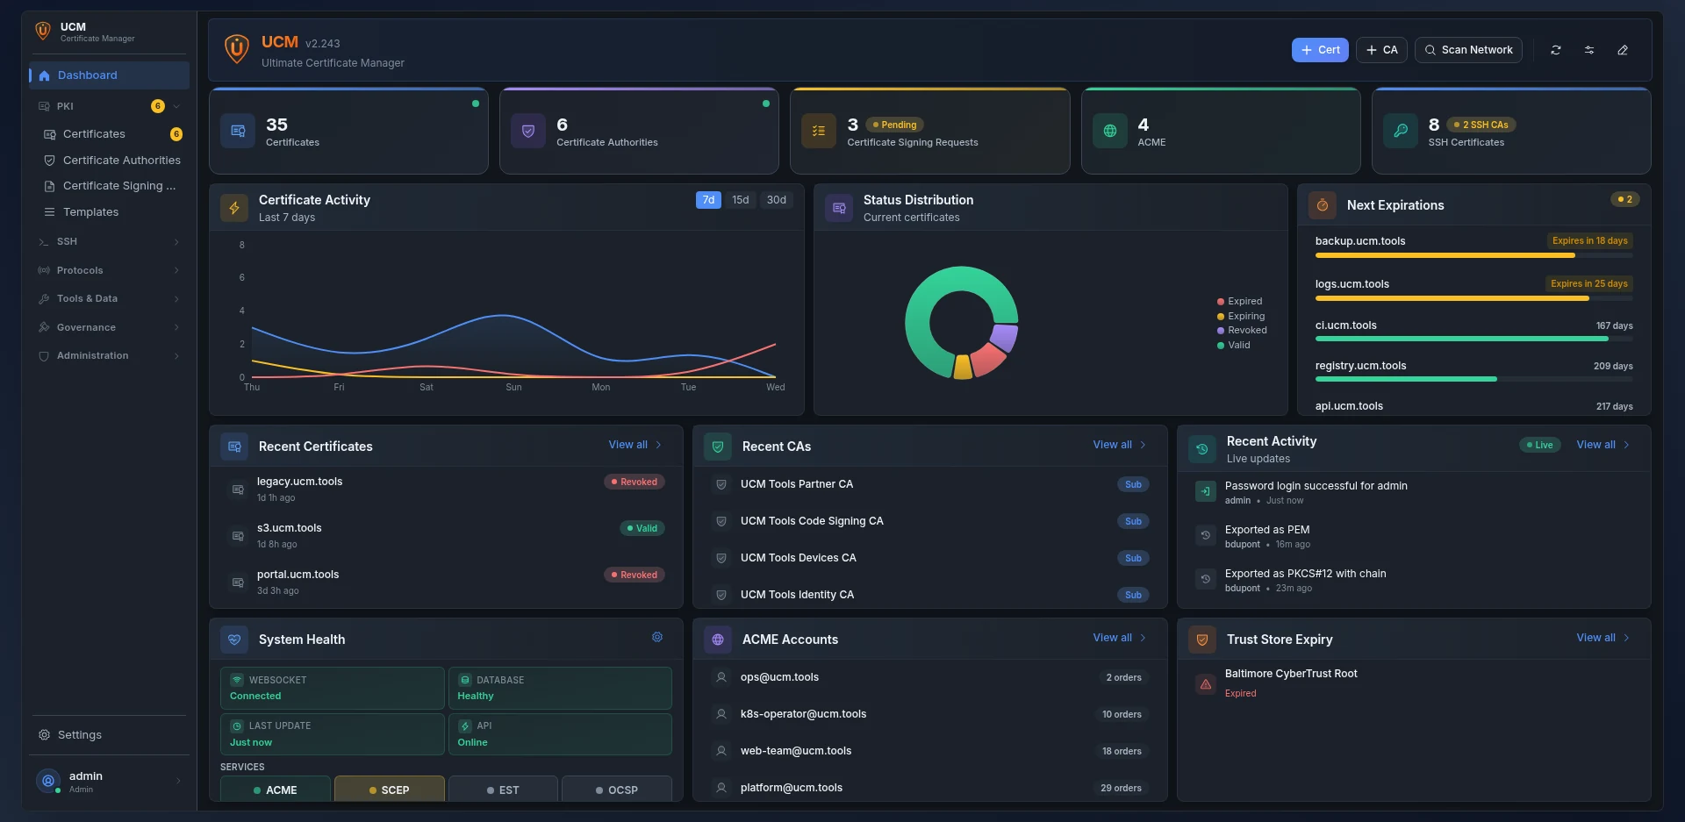Viewport: 1685px width, 822px height.
Task: Click the SSH Certificates key card icon
Action: [x=1400, y=131]
